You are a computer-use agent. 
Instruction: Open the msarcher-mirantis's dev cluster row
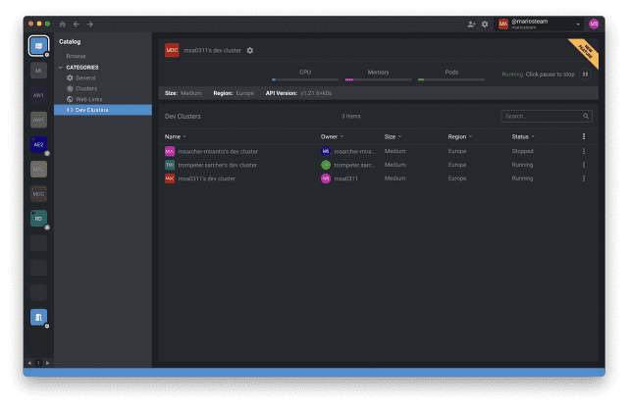pyautogui.click(x=218, y=151)
